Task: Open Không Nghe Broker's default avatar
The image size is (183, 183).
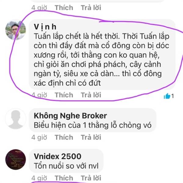Action: pyautogui.click(x=16, y=119)
